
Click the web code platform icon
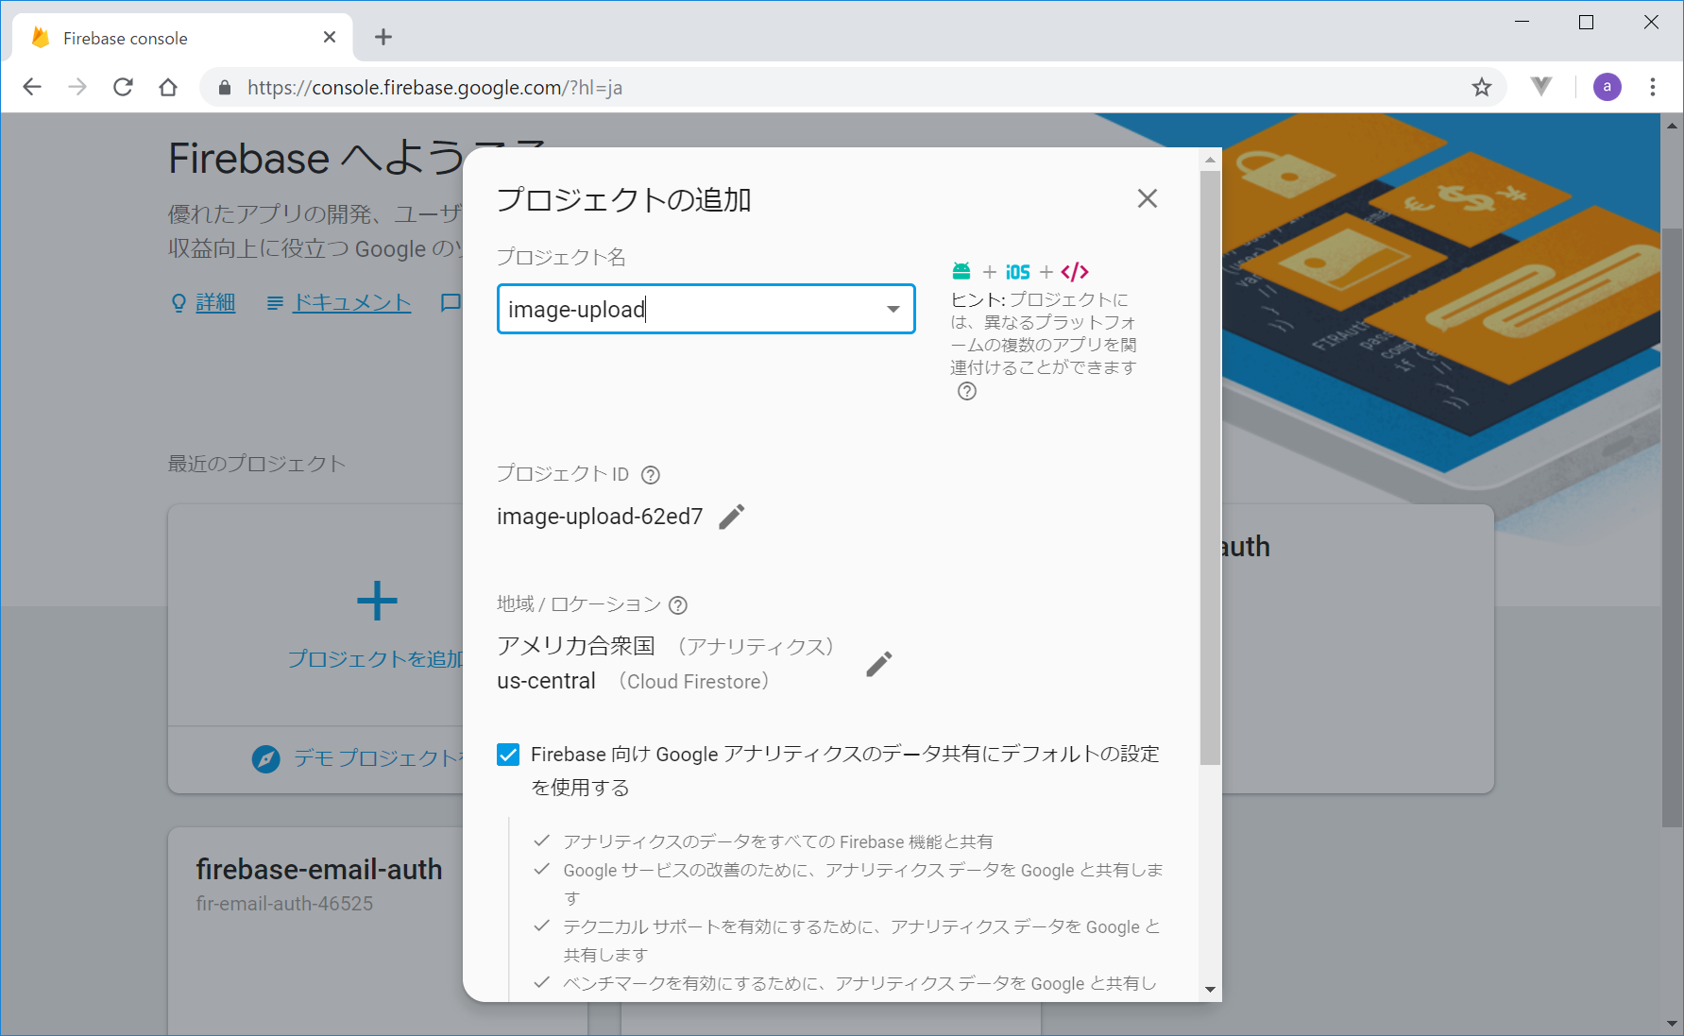pos(1075,272)
